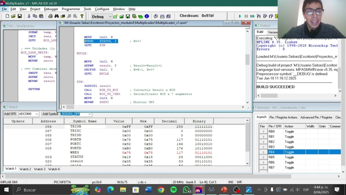Click the Symbol Name column header

point(85,121)
